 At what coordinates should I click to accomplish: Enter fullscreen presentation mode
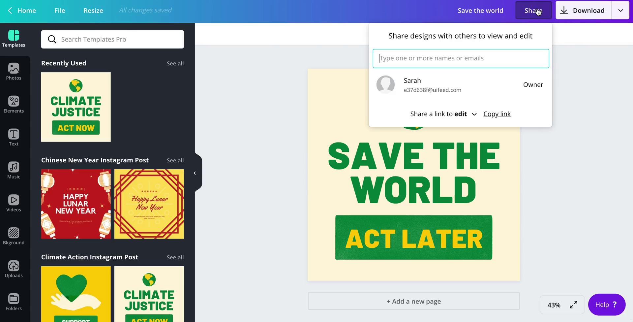click(x=574, y=305)
